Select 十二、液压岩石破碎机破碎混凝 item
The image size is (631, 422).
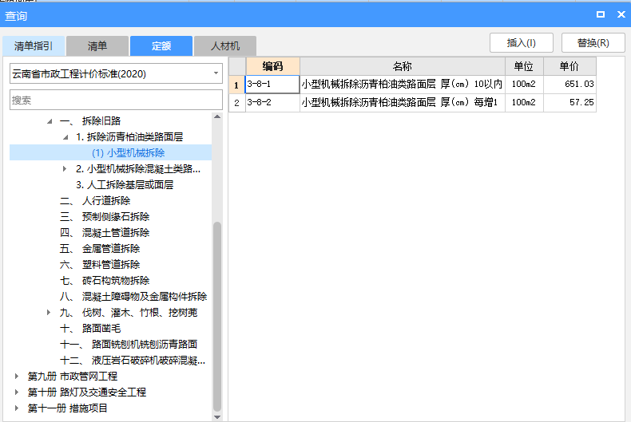pos(133,361)
